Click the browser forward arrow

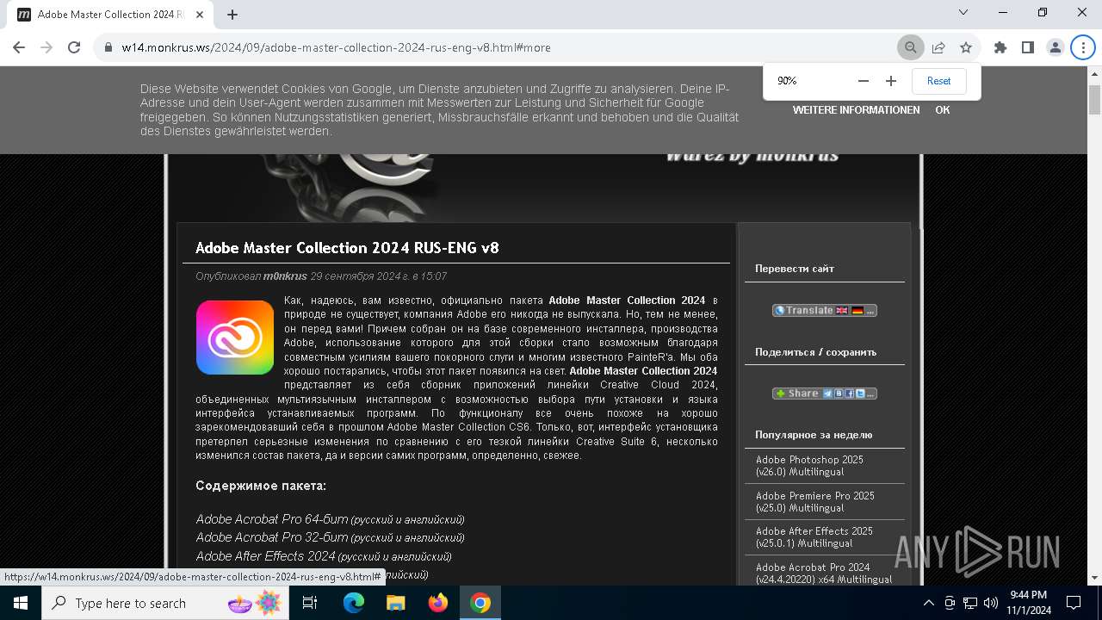(46, 47)
